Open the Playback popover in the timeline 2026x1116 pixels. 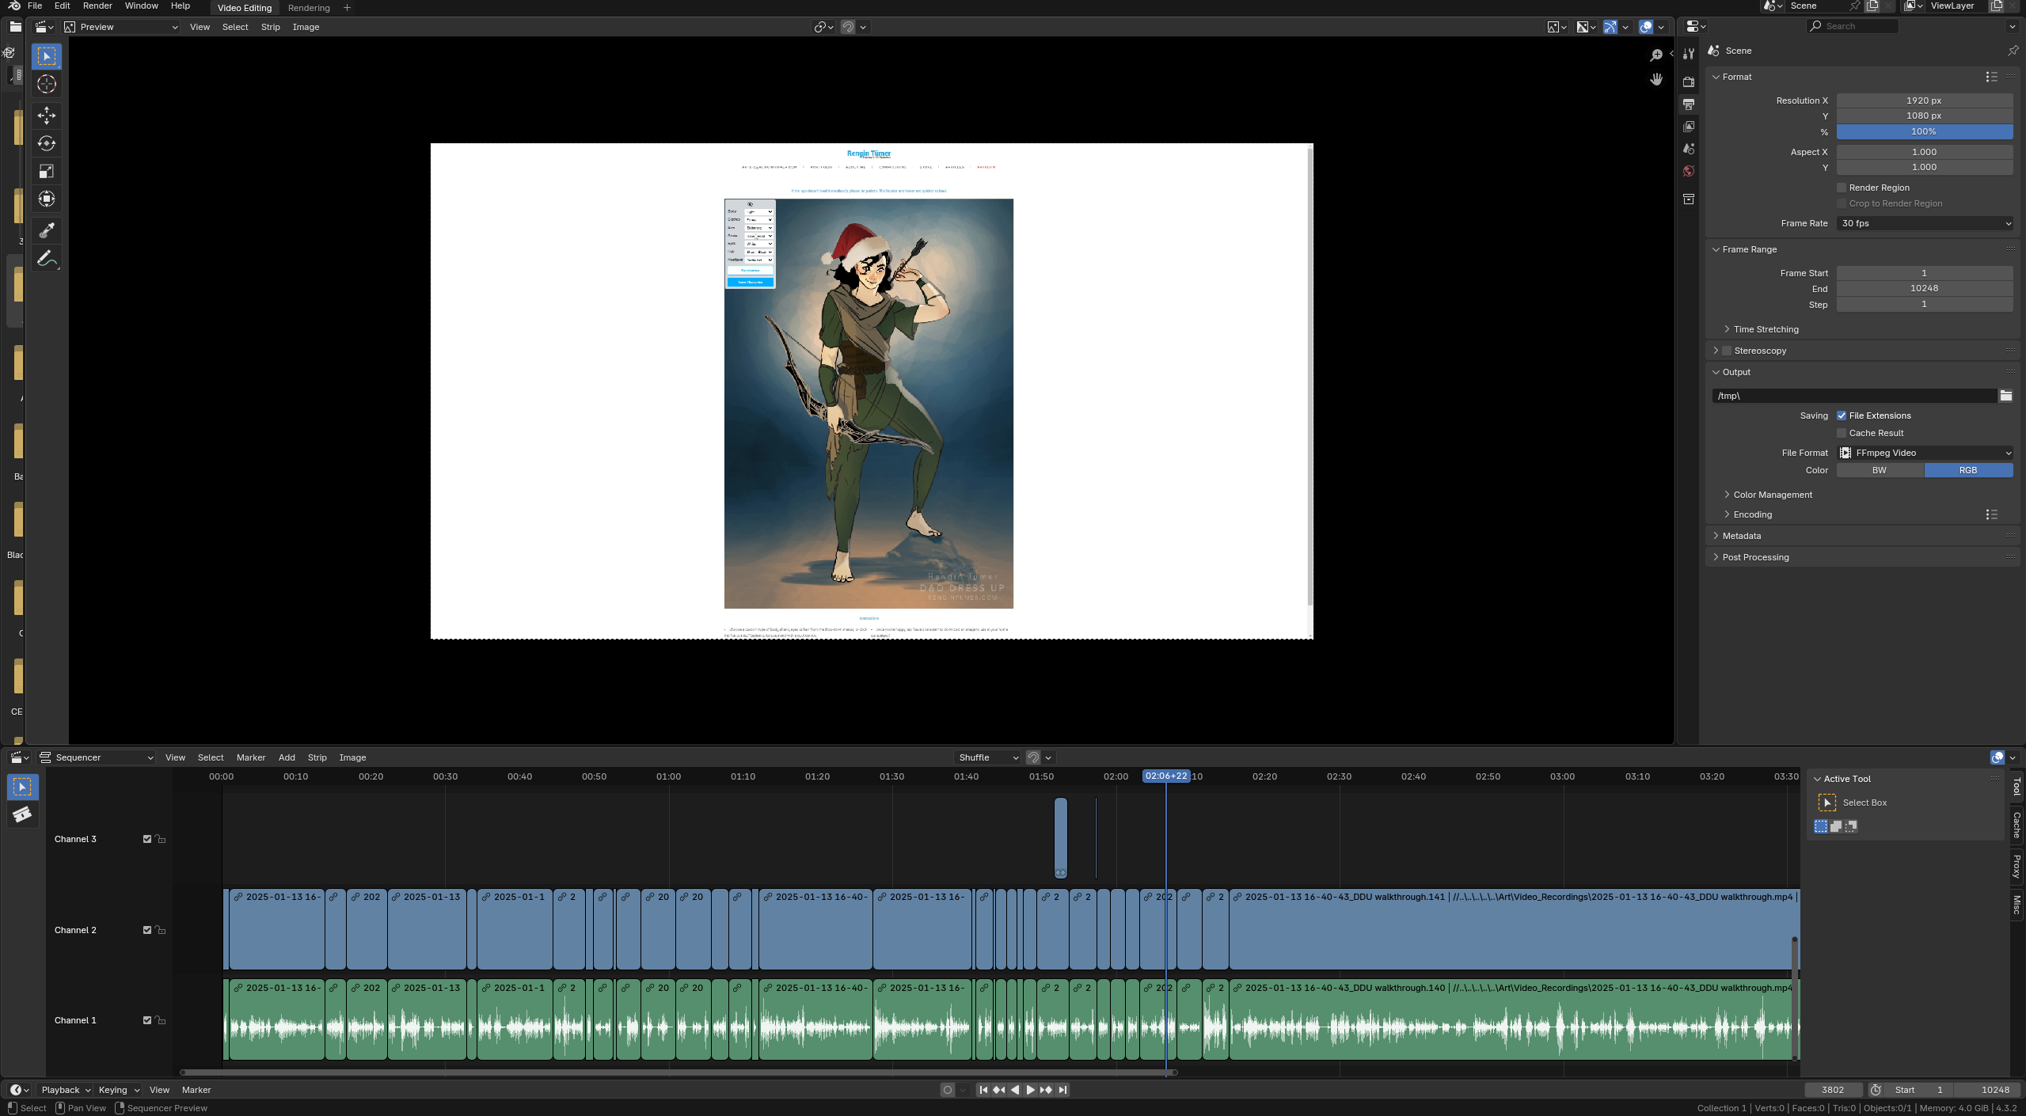click(x=66, y=1090)
